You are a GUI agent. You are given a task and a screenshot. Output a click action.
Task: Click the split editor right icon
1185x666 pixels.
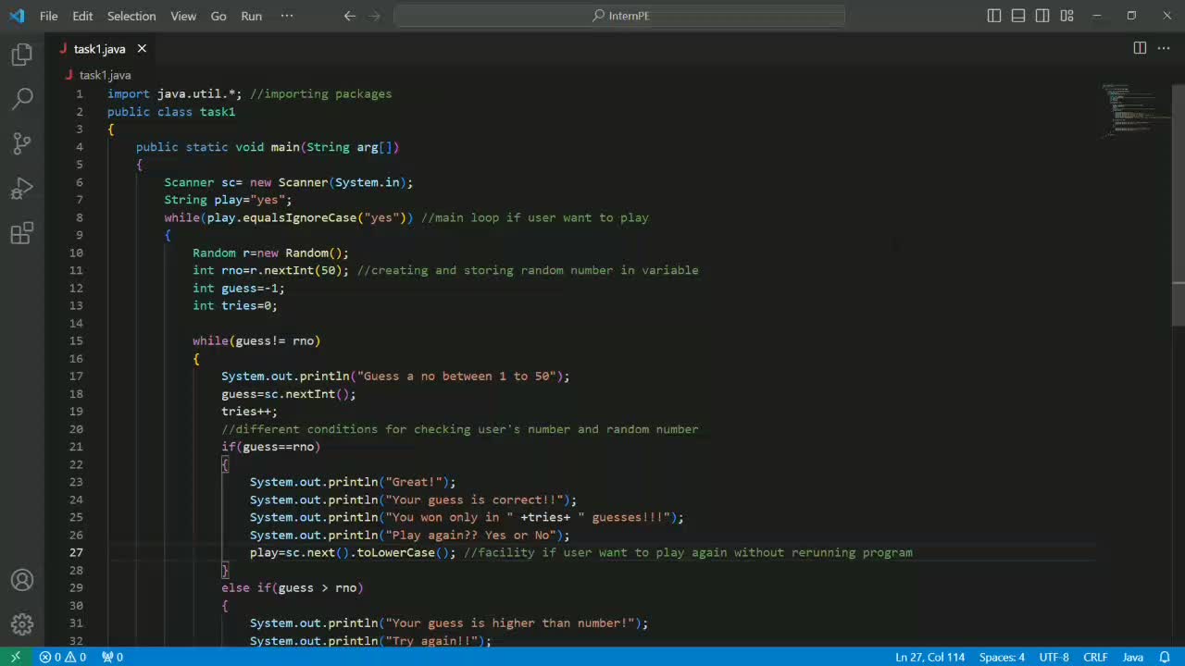(x=1140, y=48)
